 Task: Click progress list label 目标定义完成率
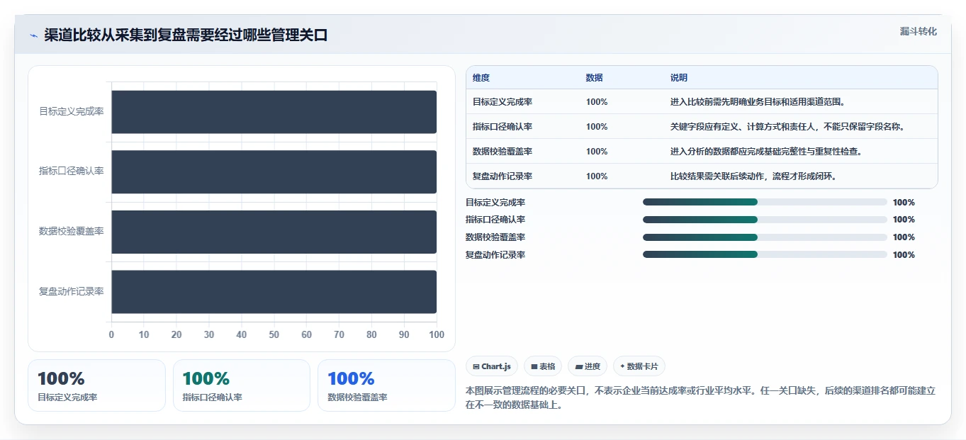point(495,202)
